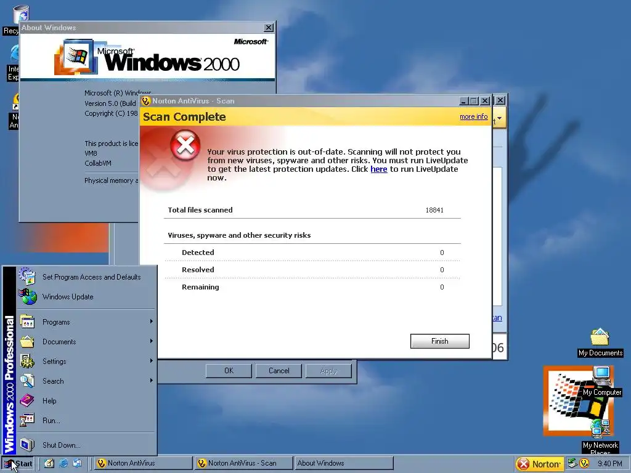
Task: Click Show Desktop quick launch icon
Action: tap(49, 463)
